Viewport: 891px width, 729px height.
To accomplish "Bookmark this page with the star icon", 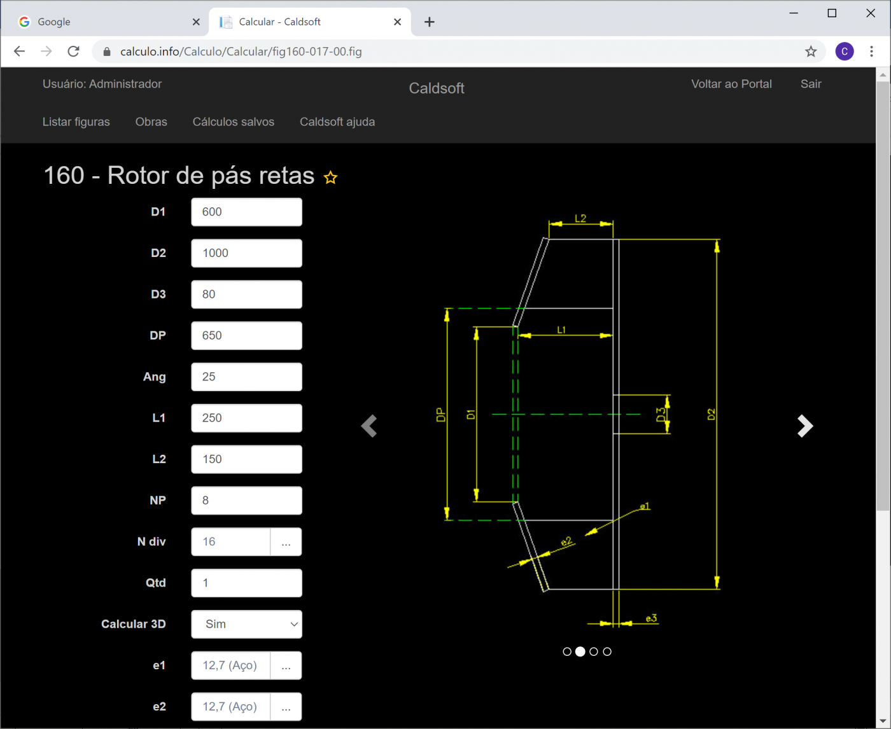I will click(810, 52).
